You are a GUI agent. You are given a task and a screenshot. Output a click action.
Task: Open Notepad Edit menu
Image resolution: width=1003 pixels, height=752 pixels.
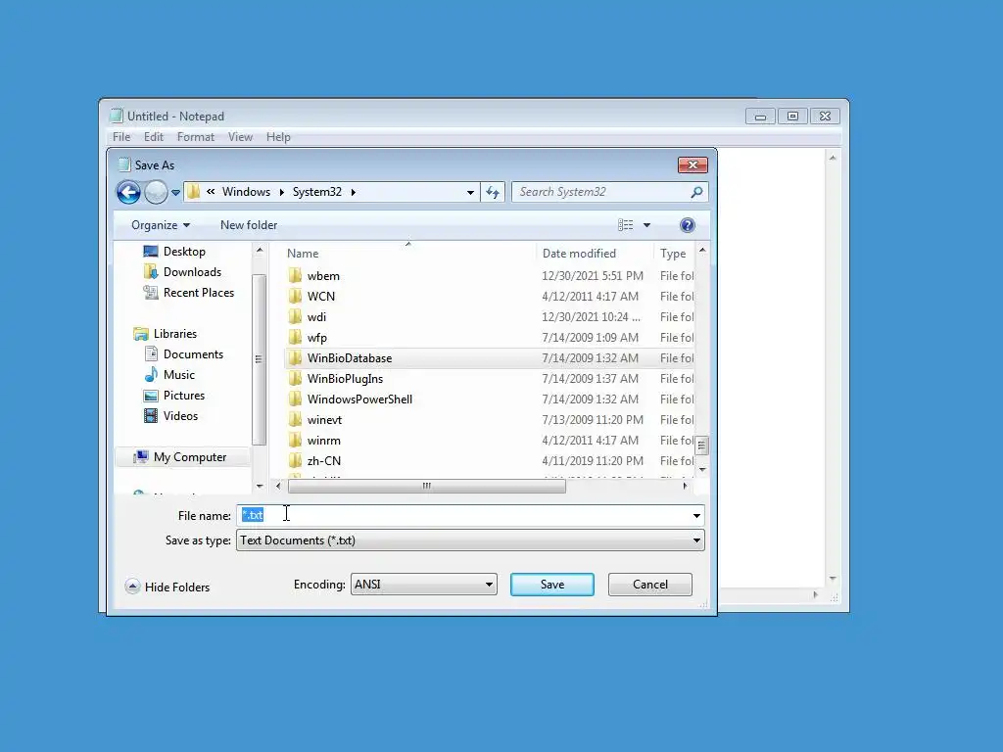154,137
